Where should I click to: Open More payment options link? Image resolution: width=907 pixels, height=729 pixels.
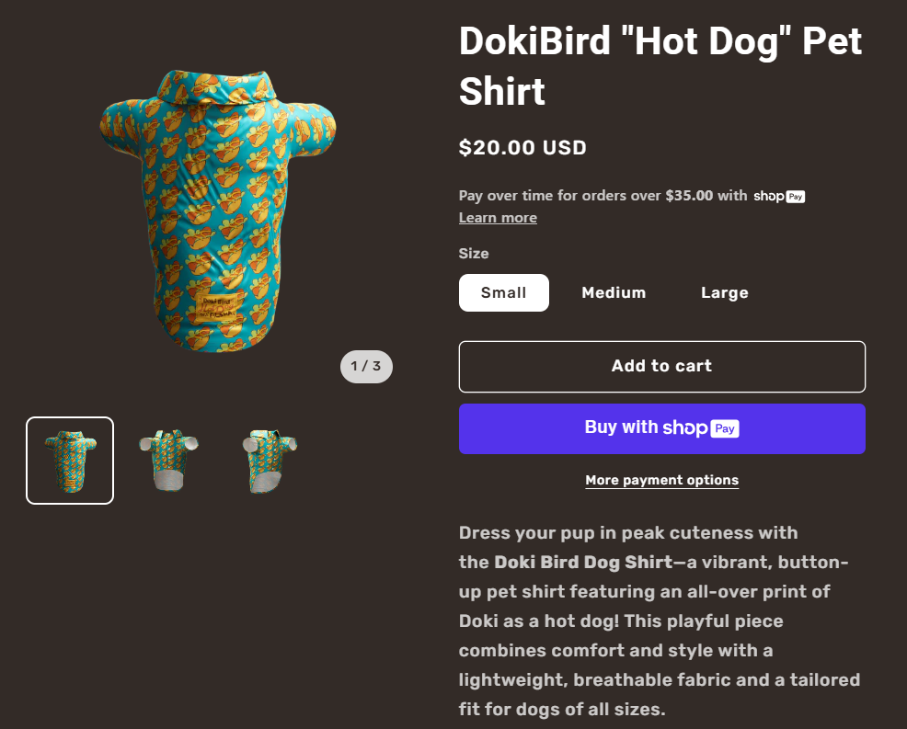(x=662, y=481)
